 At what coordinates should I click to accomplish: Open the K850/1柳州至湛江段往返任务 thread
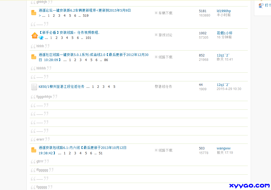[x=60, y=86]
